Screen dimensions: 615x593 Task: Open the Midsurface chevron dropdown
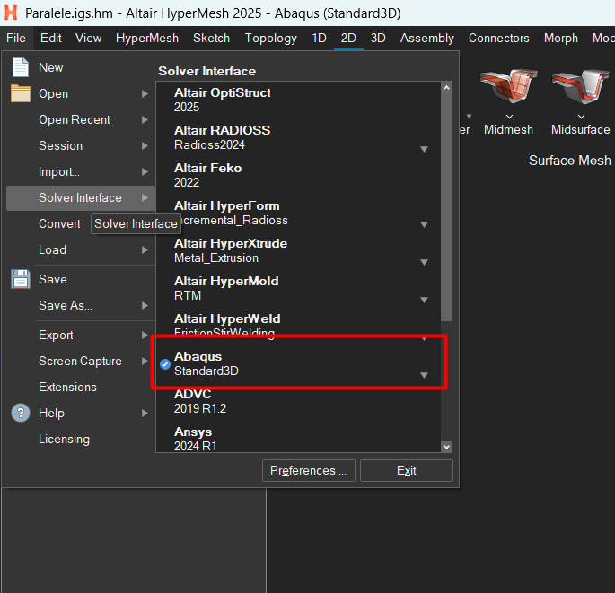pyautogui.click(x=581, y=117)
